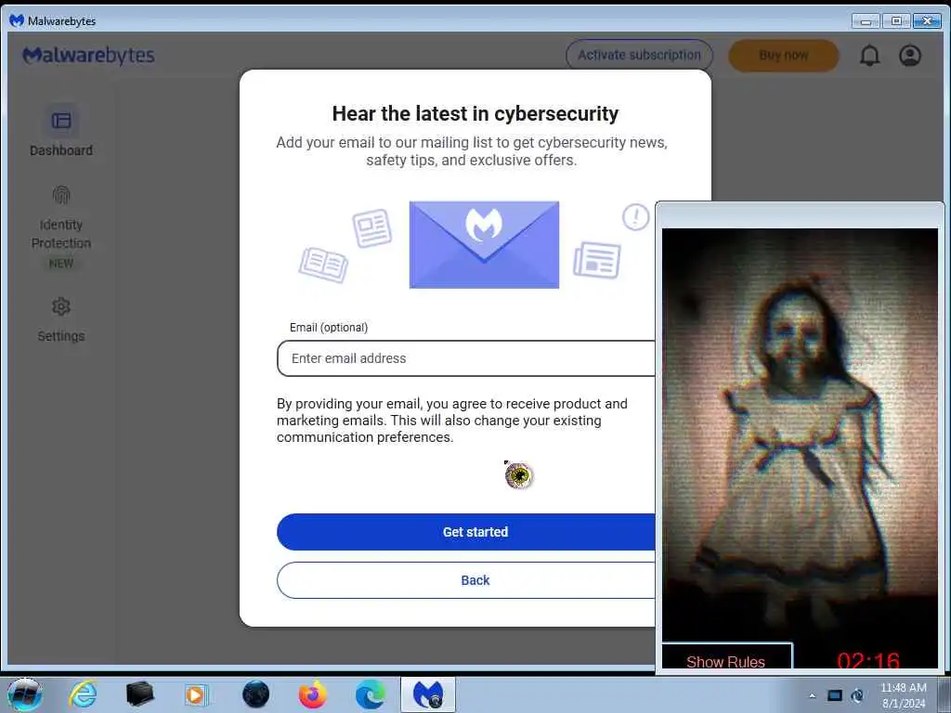The width and height of the screenshot is (951, 713).
Task: Show hidden system tray icons
Action: 812,696
